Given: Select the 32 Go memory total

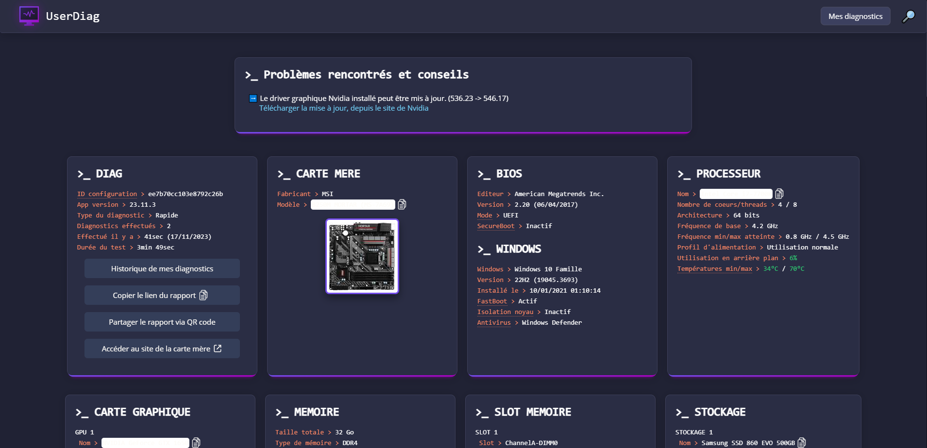Looking at the screenshot, I should pos(344,432).
